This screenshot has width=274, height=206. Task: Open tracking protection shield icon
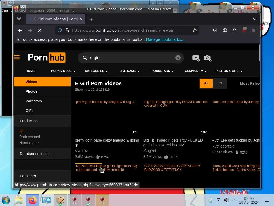[60, 30]
